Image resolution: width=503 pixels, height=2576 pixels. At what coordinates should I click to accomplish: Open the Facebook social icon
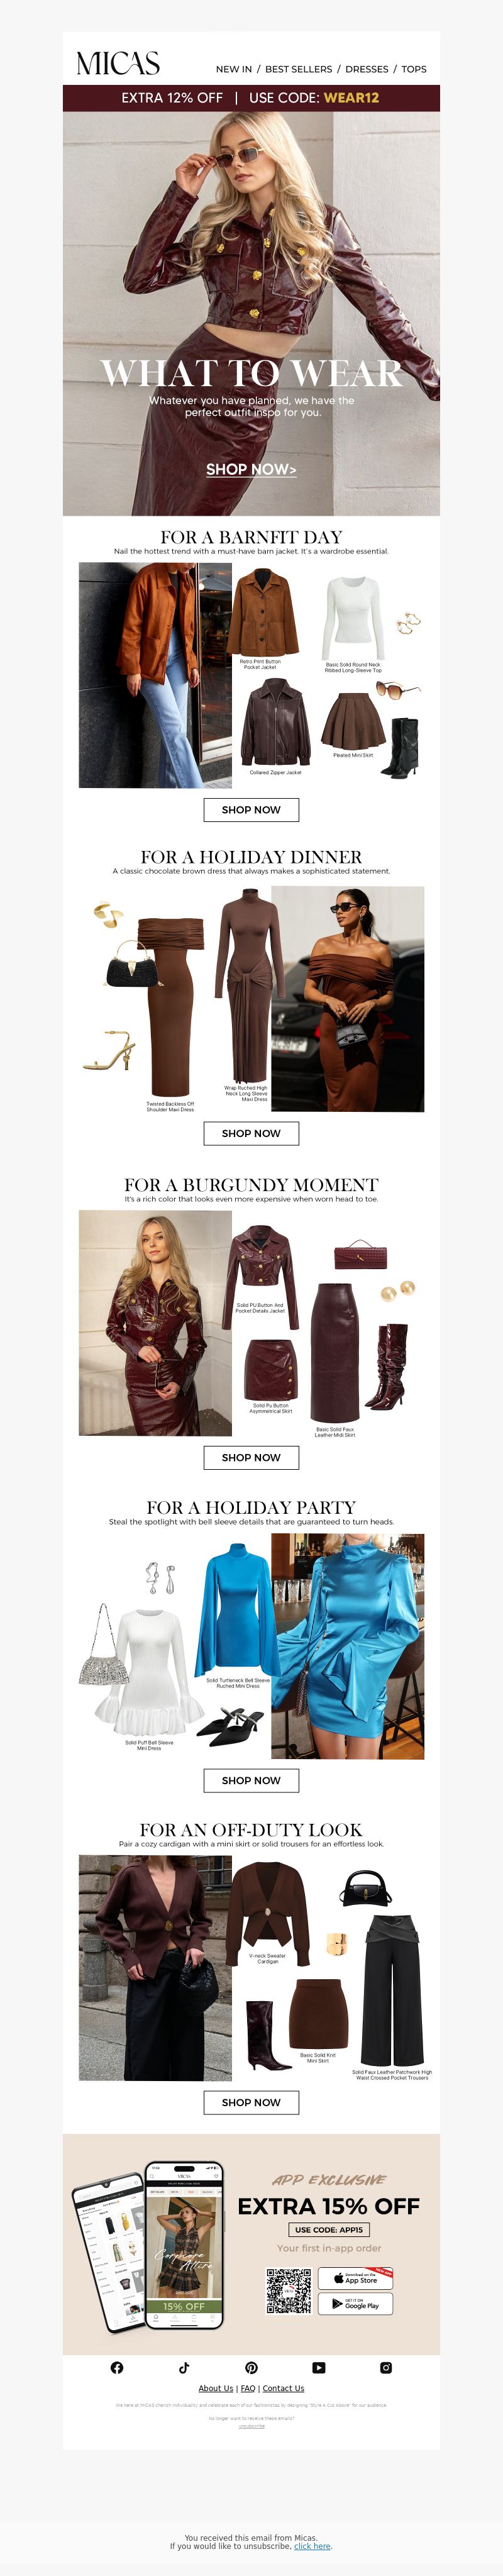point(117,2367)
